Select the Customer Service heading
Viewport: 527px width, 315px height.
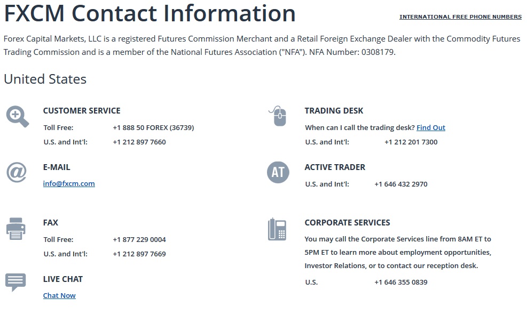click(x=82, y=111)
